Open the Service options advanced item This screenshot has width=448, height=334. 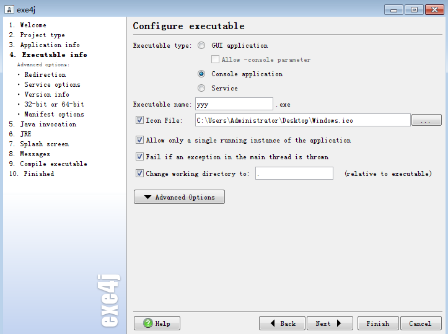(x=52, y=84)
